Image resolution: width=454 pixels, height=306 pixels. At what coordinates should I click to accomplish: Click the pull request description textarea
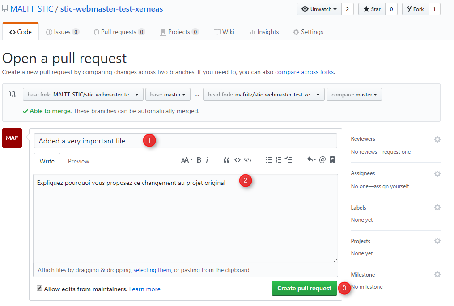[185, 218]
